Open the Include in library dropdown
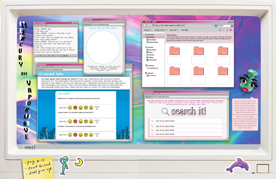 pyautogui.click(x=161, y=30)
